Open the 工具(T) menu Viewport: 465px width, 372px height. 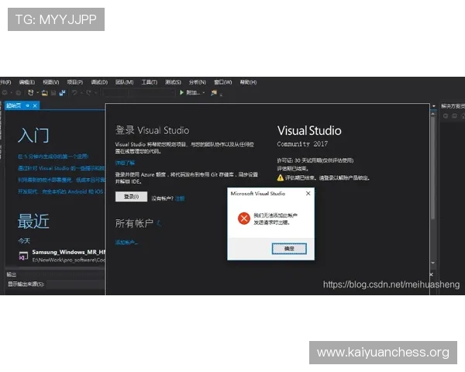coord(149,81)
